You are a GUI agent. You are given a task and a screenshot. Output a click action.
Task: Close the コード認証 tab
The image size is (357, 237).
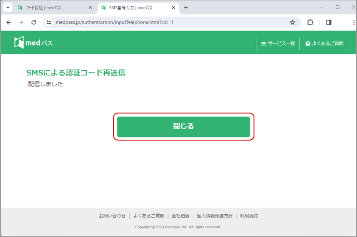click(90, 7)
